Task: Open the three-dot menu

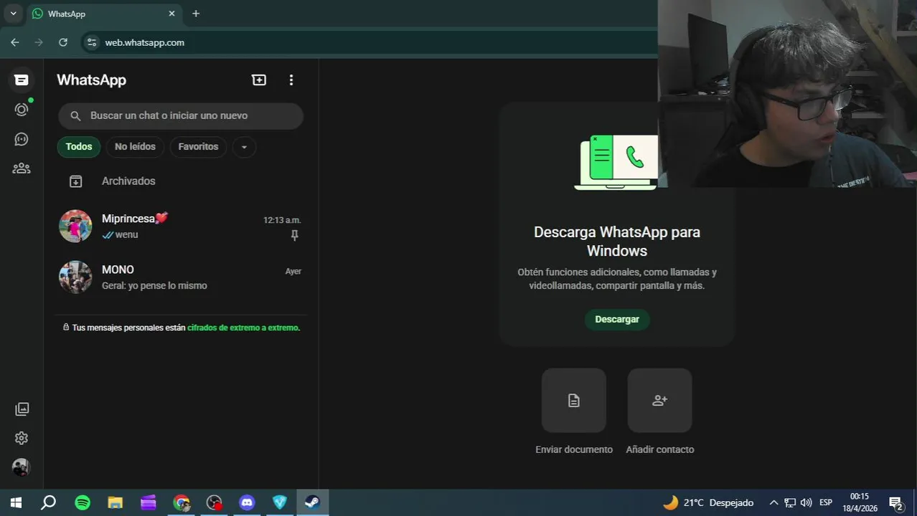Action: [291, 80]
